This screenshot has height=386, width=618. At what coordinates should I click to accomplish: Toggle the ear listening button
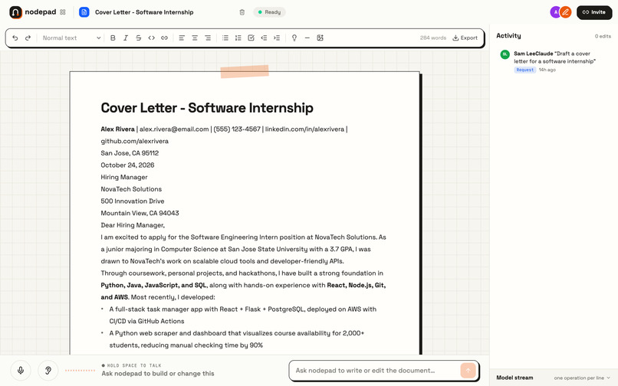click(48, 370)
